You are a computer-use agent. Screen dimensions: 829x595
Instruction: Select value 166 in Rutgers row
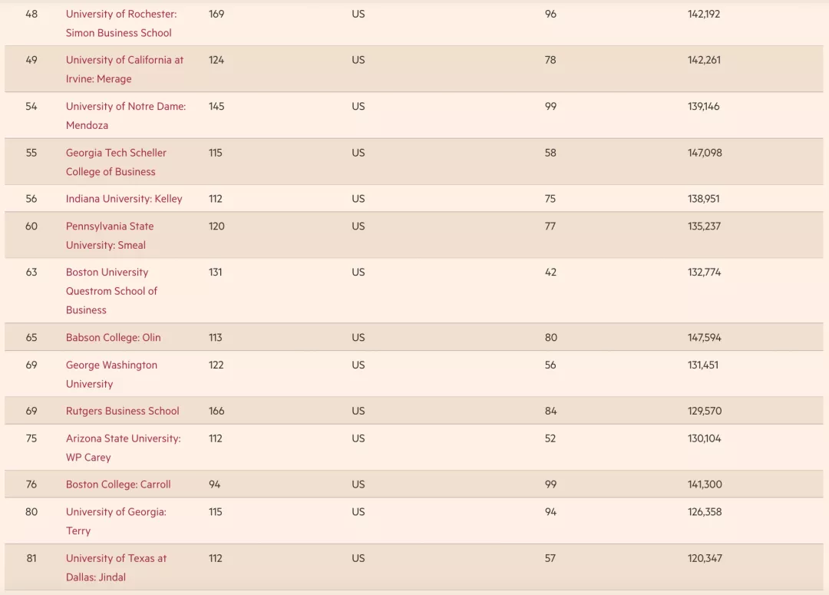216,411
